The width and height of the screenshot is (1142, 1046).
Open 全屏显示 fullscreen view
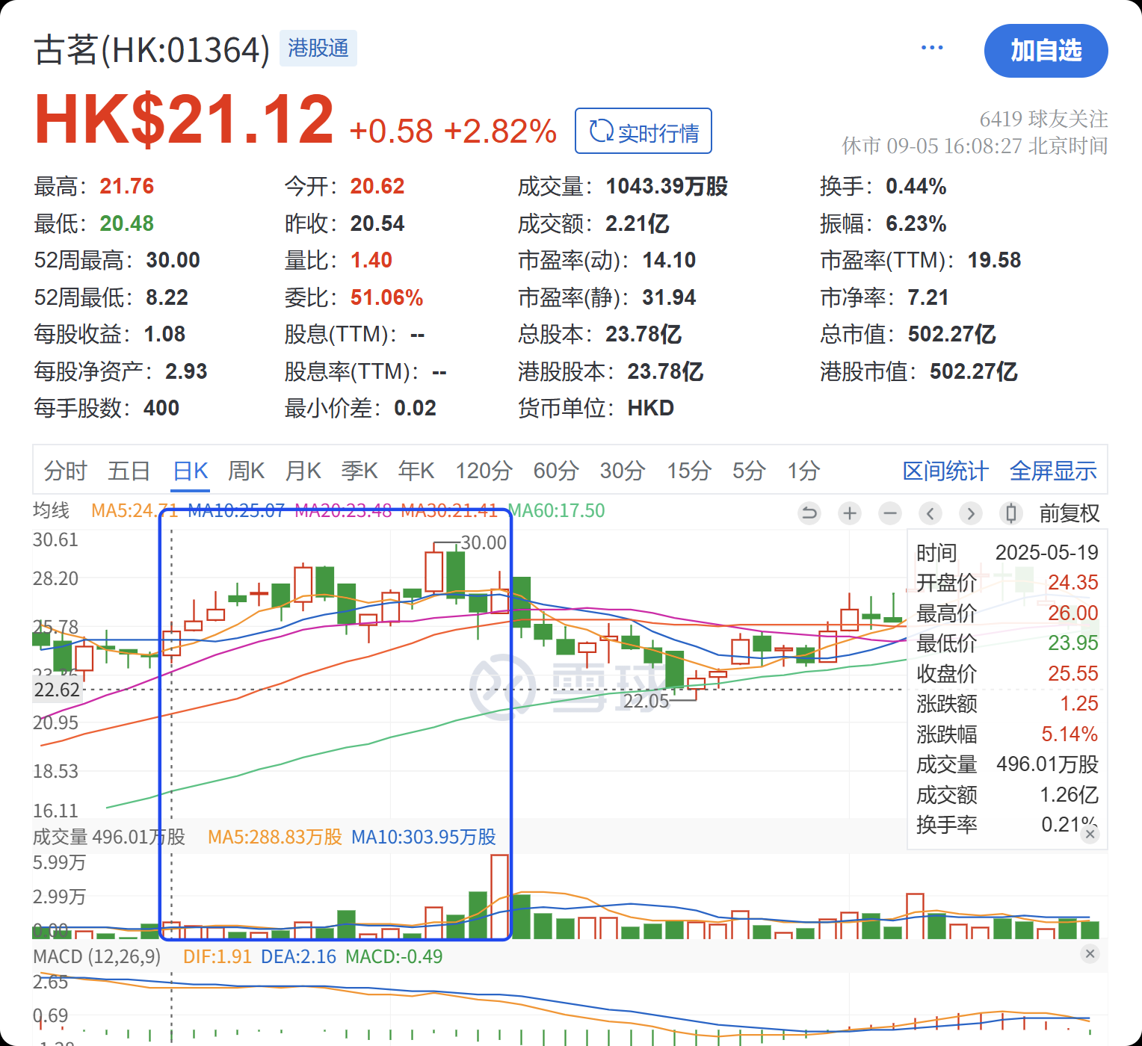[x=1053, y=471]
